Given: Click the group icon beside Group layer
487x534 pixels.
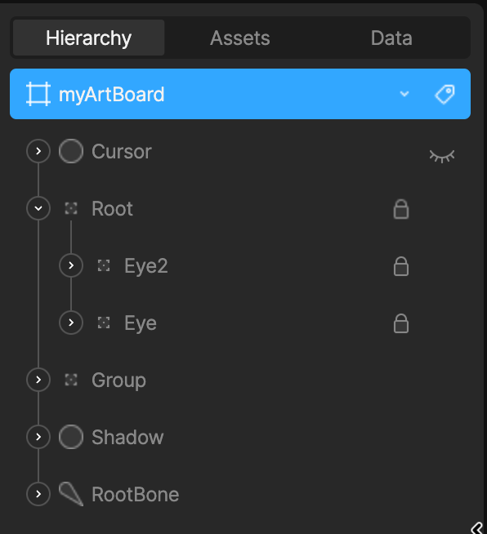Looking at the screenshot, I should pos(71,380).
